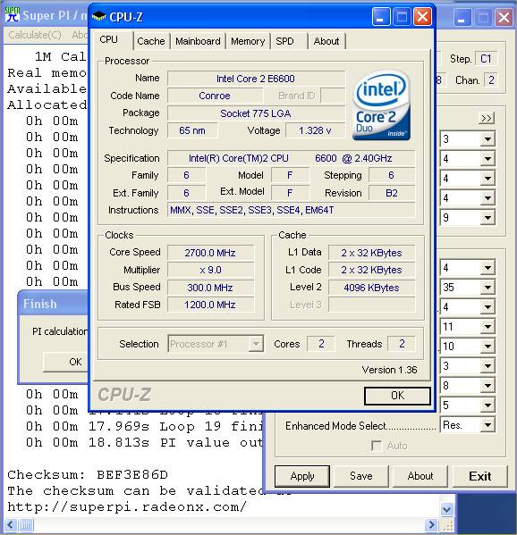Image resolution: width=517 pixels, height=535 pixels.
Task: Open the dropdown showing value 8
Action: [487, 386]
